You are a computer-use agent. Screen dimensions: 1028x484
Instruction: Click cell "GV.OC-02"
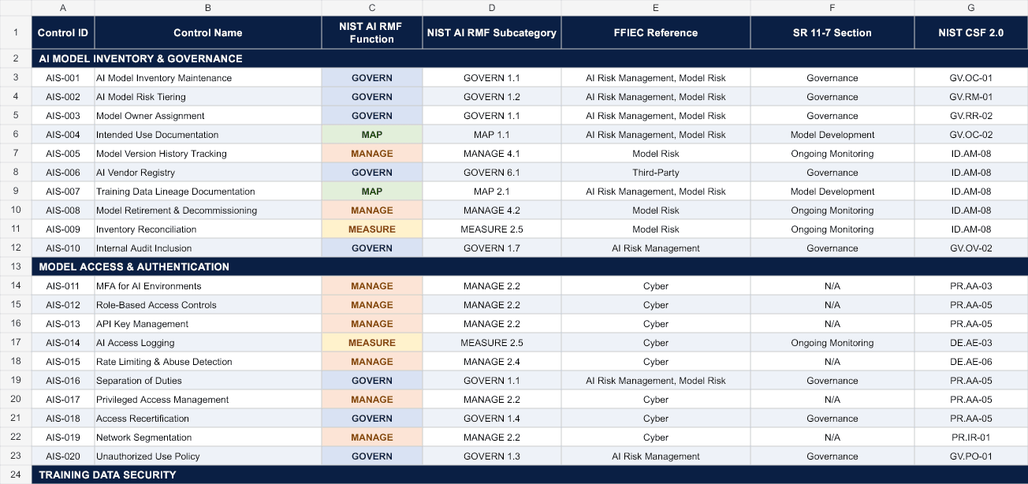(971, 134)
